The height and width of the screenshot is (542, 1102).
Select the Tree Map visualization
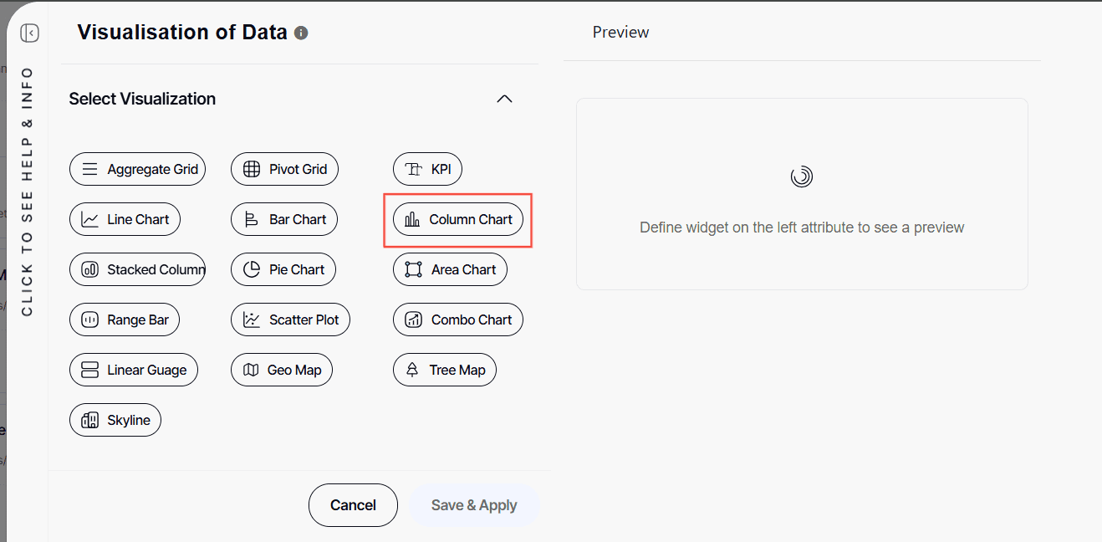[445, 370]
